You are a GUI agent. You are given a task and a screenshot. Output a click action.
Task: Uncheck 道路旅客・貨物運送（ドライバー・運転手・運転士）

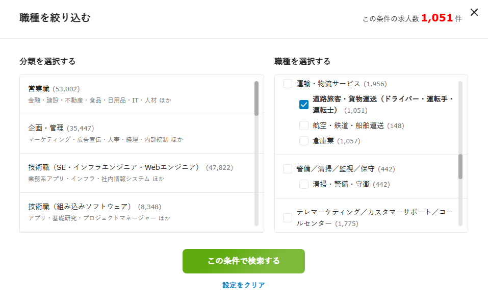pos(304,104)
